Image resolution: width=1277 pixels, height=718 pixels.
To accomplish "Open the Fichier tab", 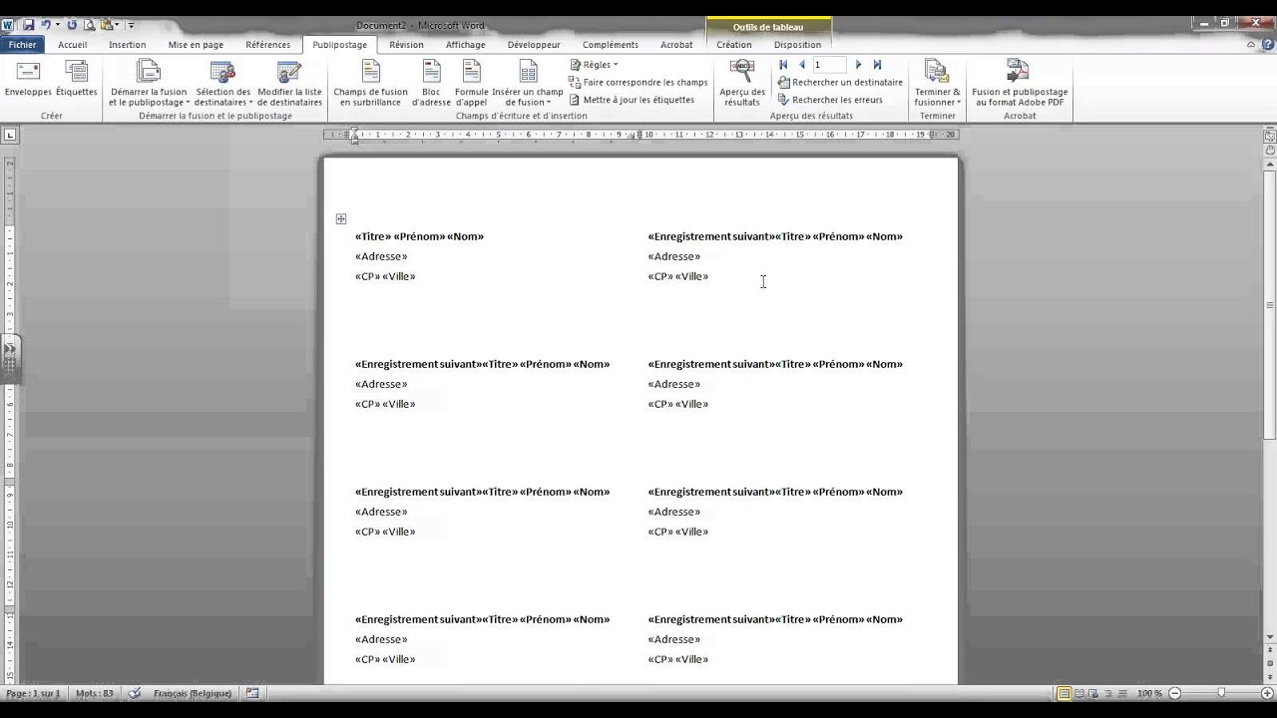I will [22, 45].
